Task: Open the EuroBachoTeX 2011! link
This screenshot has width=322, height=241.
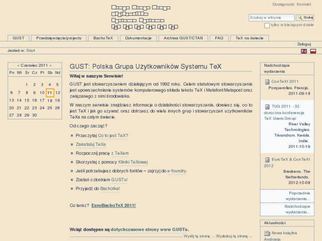Action: (x=113, y=205)
